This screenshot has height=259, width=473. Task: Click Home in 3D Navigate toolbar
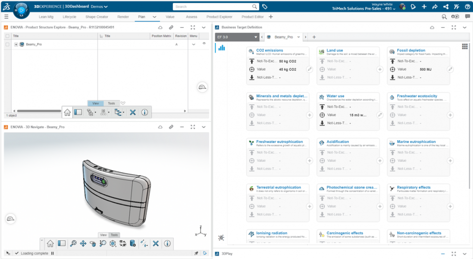tap(50, 243)
